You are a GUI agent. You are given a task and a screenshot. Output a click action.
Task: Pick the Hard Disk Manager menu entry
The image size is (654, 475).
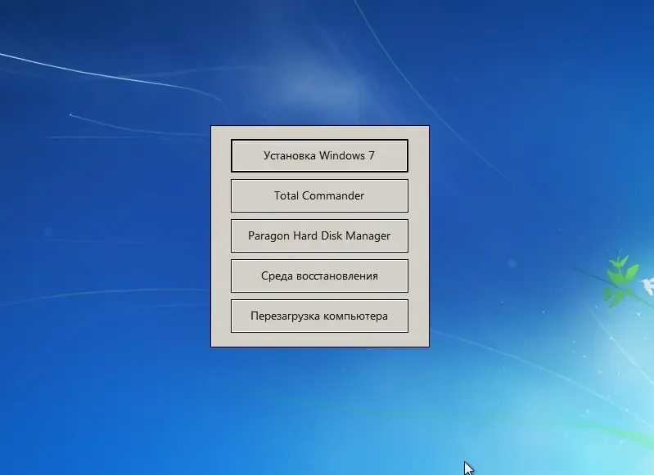pyautogui.click(x=319, y=235)
